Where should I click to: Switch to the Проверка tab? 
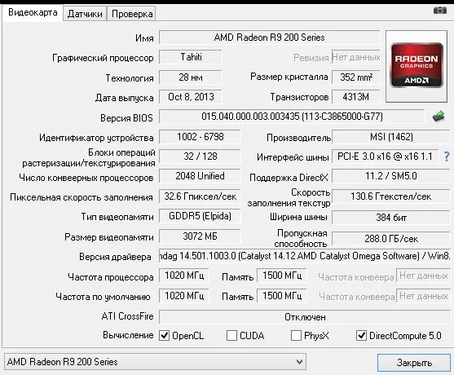click(132, 14)
